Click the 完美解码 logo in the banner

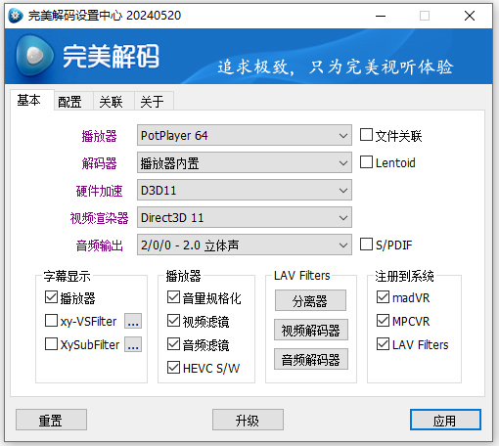click(x=87, y=56)
